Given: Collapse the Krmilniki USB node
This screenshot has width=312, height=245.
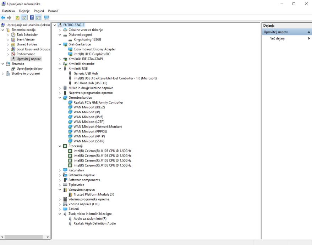Looking at the screenshot, I should click(x=60, y=69).
